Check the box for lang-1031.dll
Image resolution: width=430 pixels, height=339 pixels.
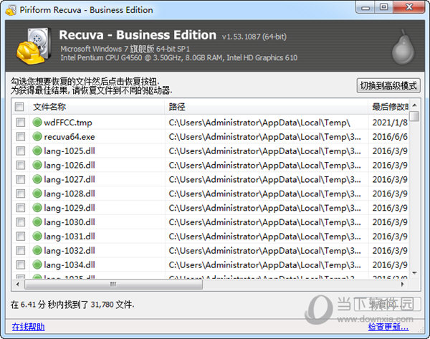21,236
